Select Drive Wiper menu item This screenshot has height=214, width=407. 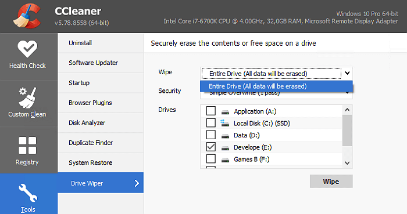tap(101, 183)
